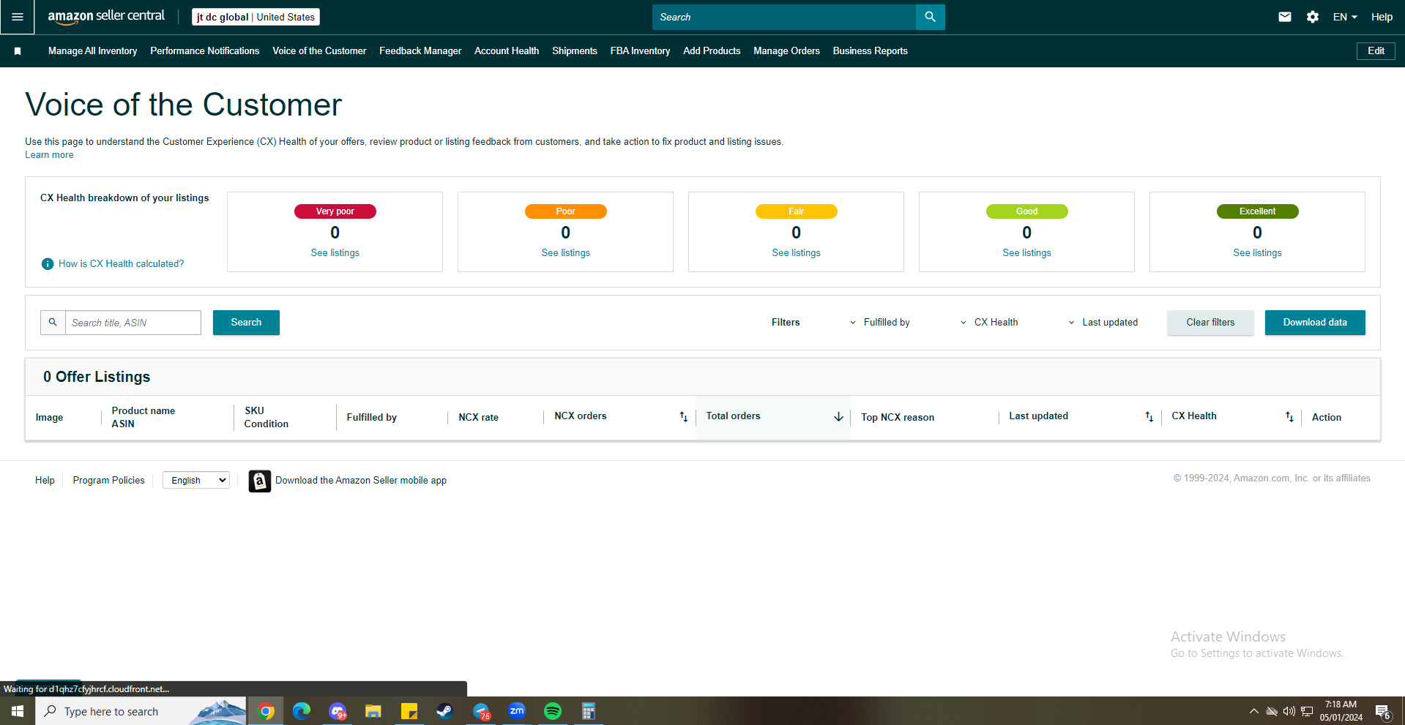Open the Windows Start menu
This screenshot has width=1405, height=725.
18,711
